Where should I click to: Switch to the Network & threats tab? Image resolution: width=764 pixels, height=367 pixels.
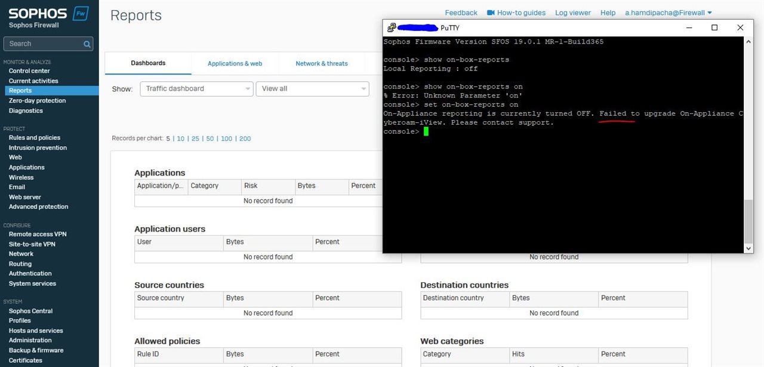(x=322, y=63)
